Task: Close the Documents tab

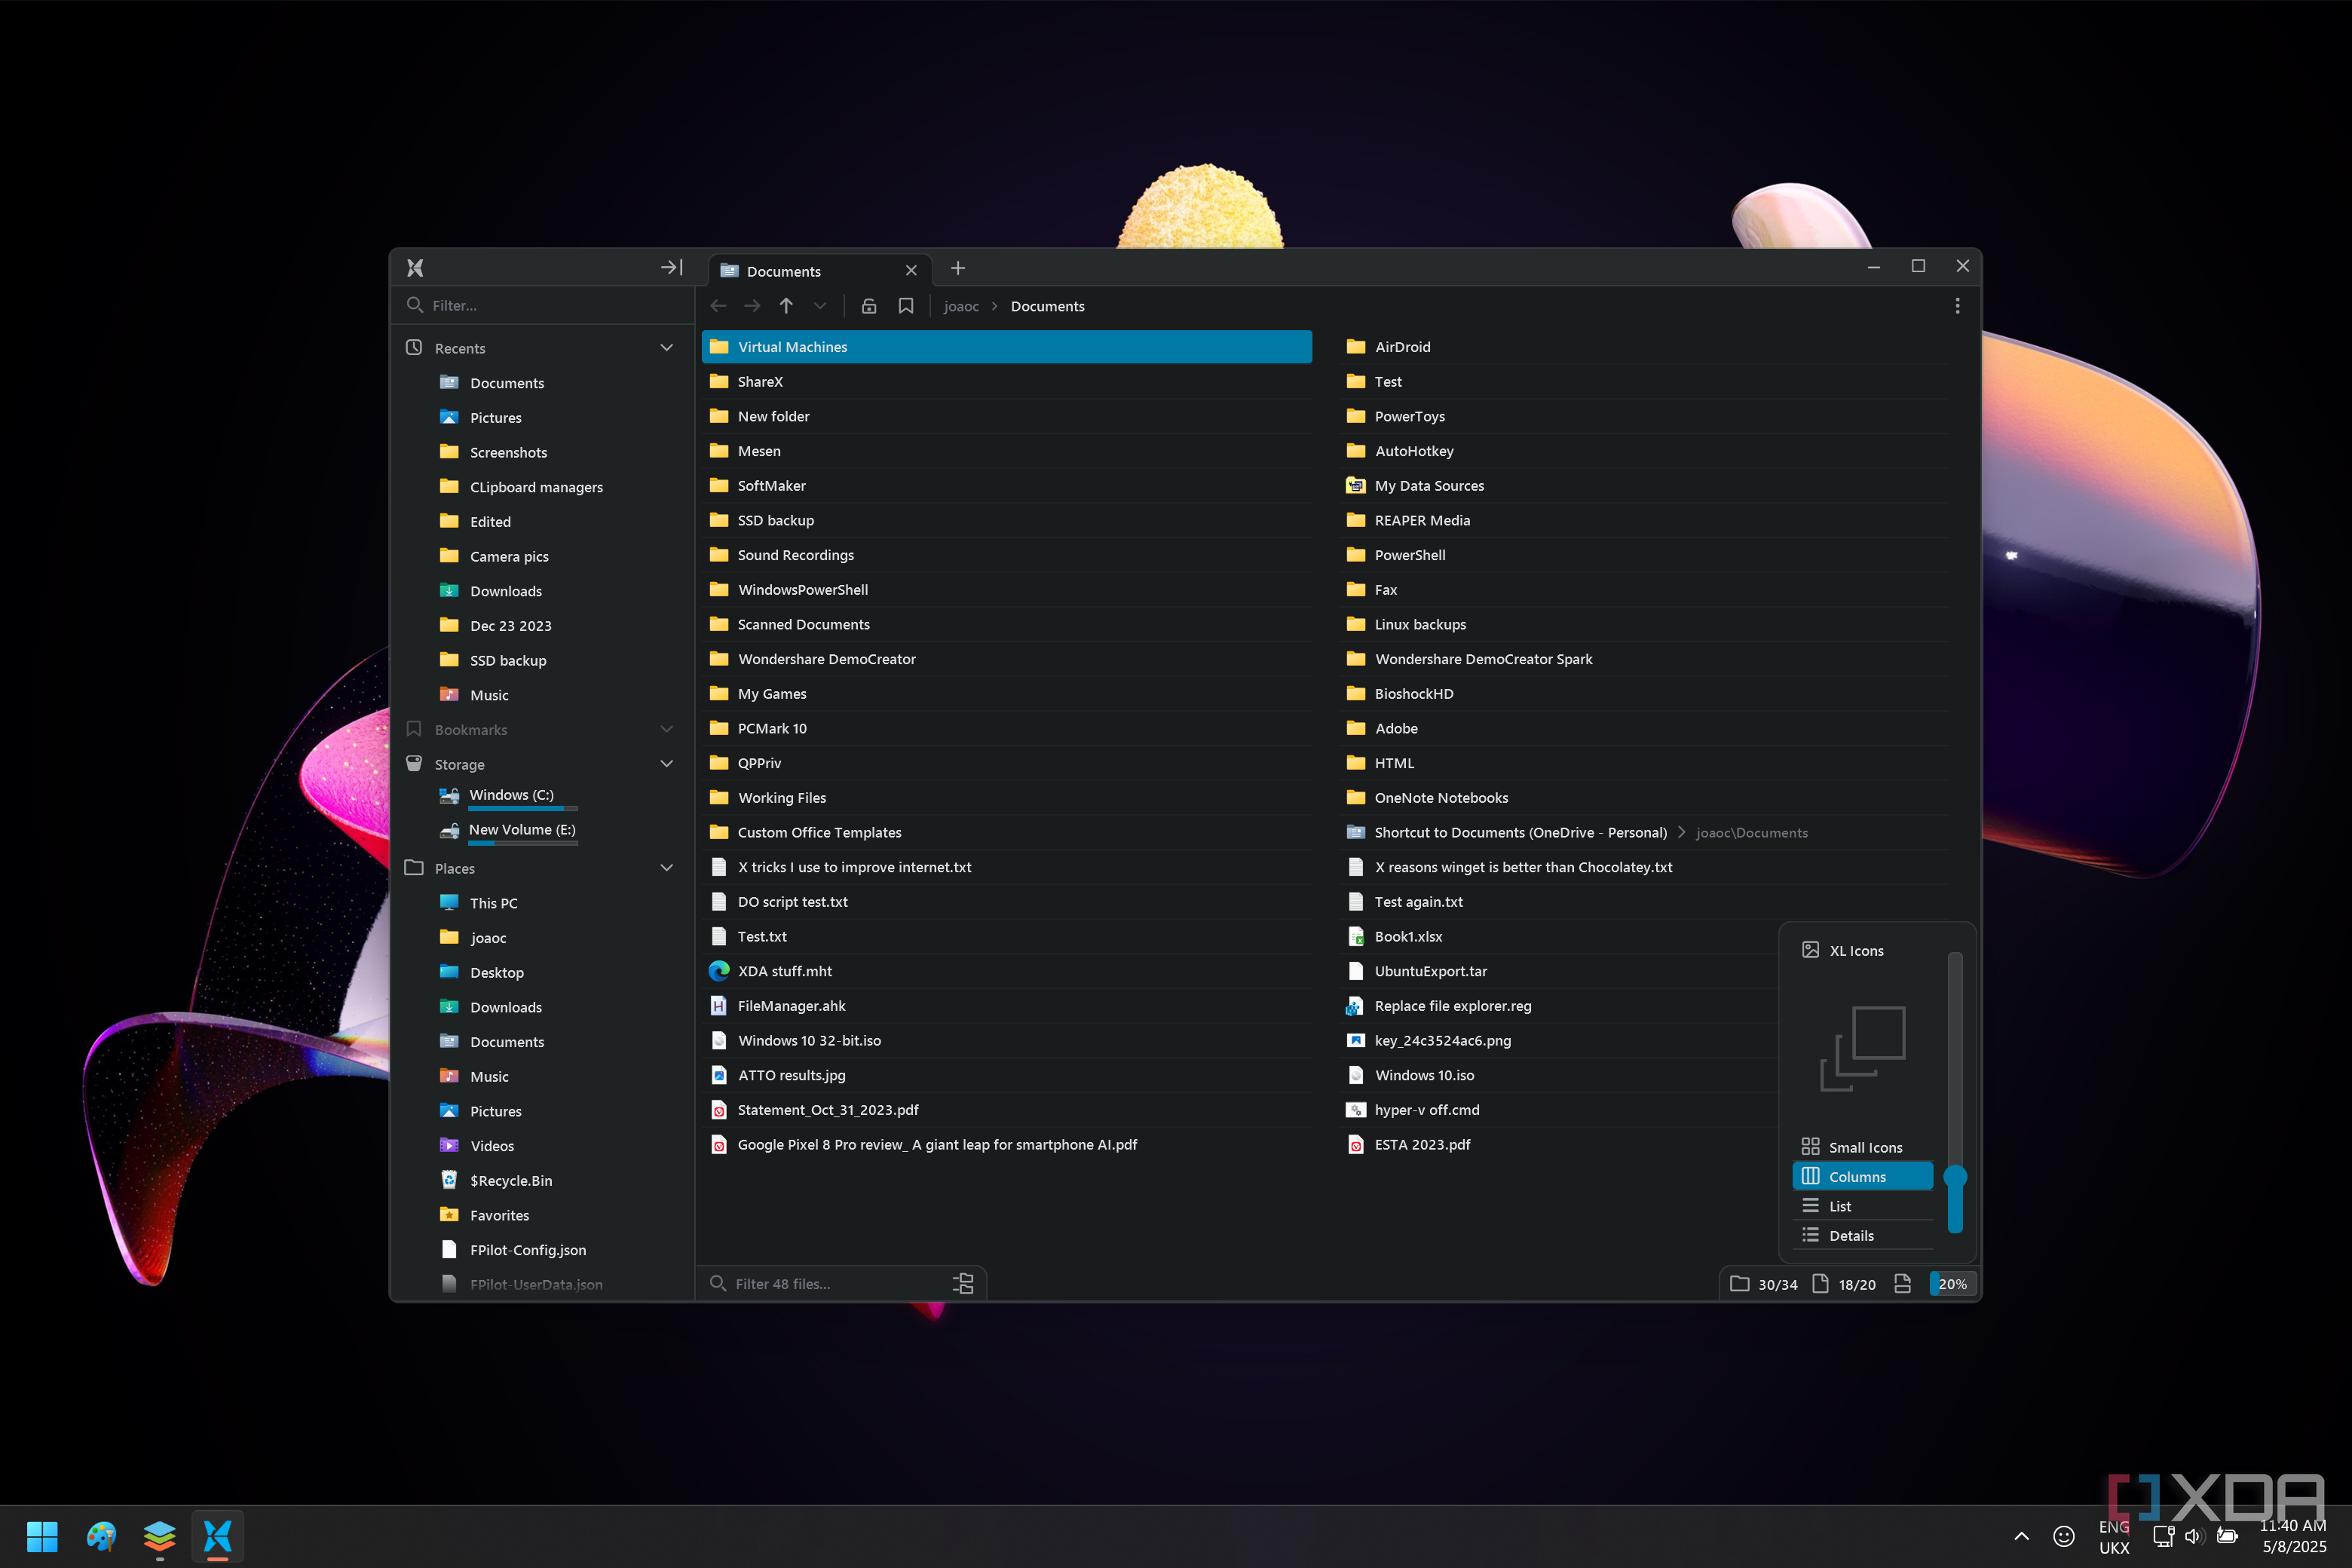Action: [x=911, y=271]
